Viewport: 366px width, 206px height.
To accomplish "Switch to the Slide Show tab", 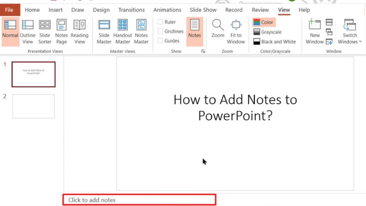I will coord(203,10).
